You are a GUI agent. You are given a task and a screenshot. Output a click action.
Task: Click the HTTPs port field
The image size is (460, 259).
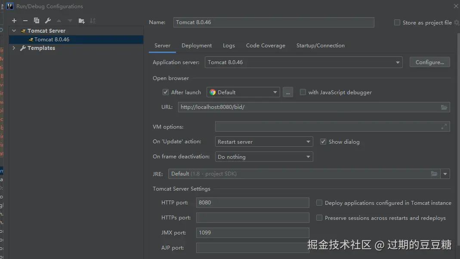pyautogui.click(x=253, y=218)
